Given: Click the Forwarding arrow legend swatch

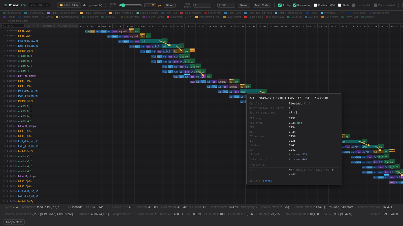Looking at the screenshot, I should (57, 17).
